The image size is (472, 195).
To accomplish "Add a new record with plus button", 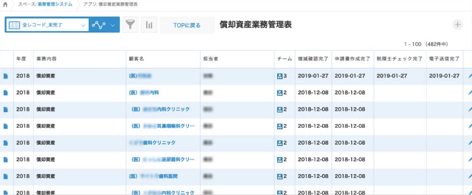I will (458, 25).
